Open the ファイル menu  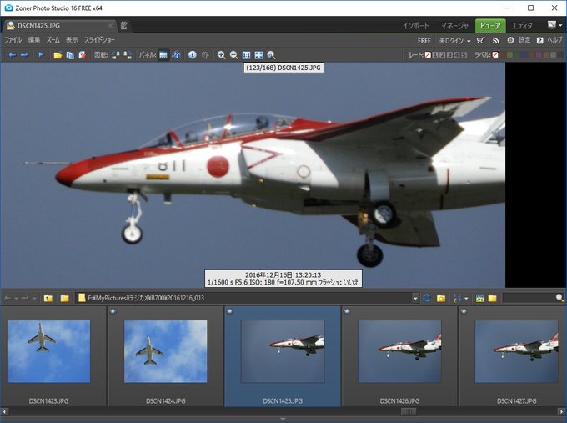click(x=13, y=40)
